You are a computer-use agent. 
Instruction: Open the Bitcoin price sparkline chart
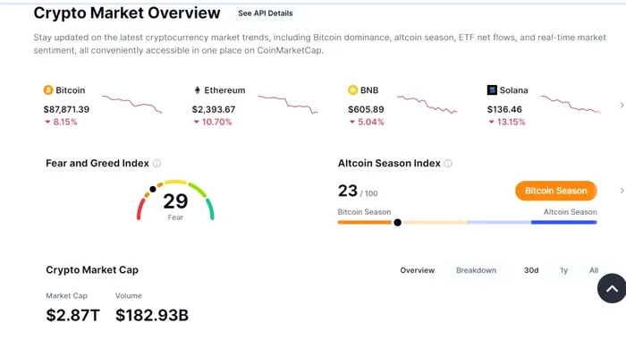tap(132, 105)
